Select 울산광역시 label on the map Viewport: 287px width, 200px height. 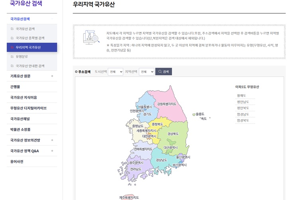click(x=183, y=157)
